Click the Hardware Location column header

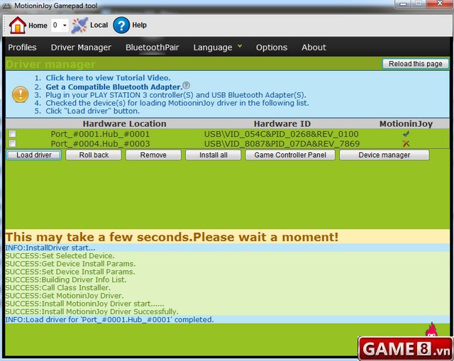click(125, 124)
